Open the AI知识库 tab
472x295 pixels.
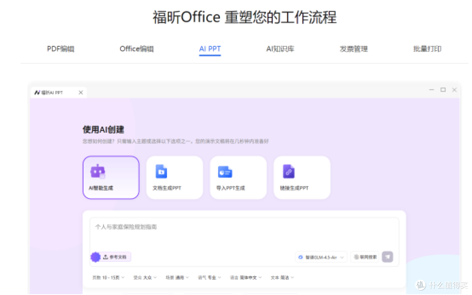point(280,49)
